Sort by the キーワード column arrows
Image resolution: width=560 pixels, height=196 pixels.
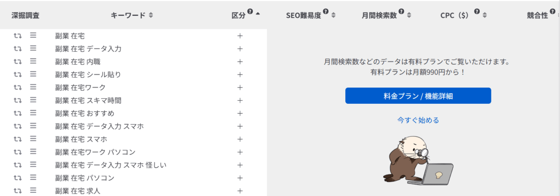click(x=150, y=15)
